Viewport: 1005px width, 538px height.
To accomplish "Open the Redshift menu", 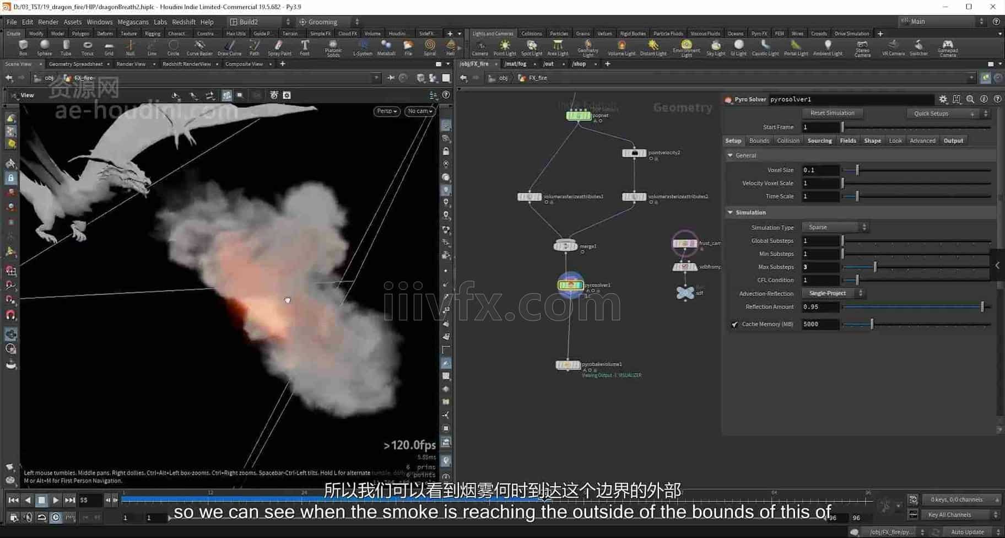I will [183, 22].
